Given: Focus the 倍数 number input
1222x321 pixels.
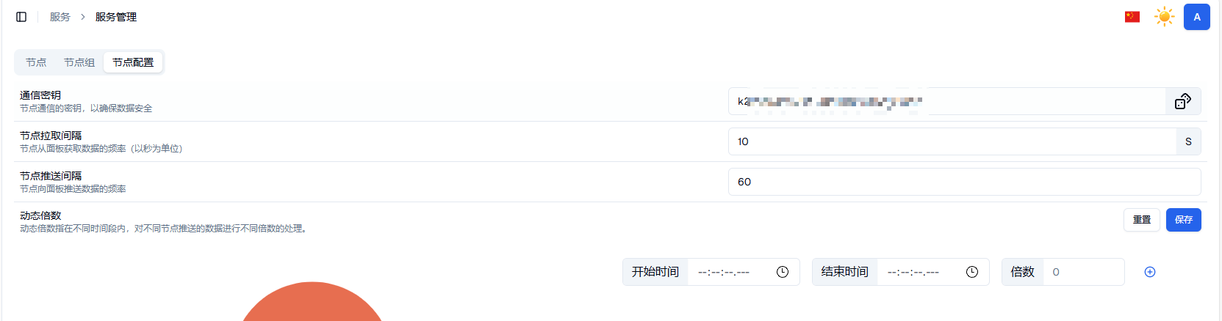Looking at the screenshot, I should point(1083,272).
